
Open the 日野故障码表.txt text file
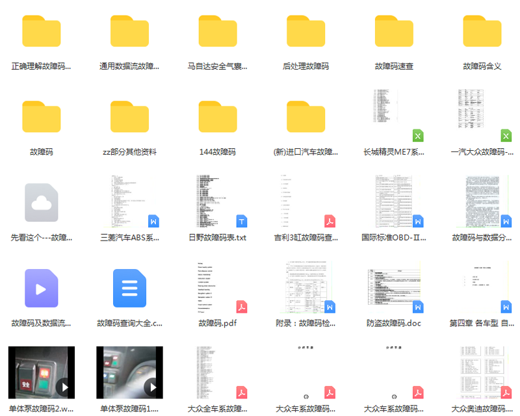click(x=218, y=201)
